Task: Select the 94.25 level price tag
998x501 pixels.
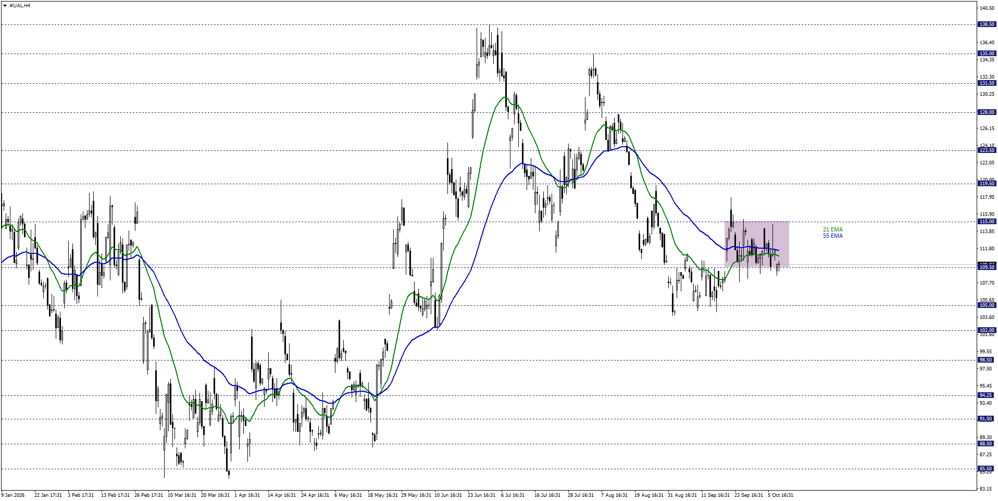Action: pyautogui.click(x=985, y=395)
